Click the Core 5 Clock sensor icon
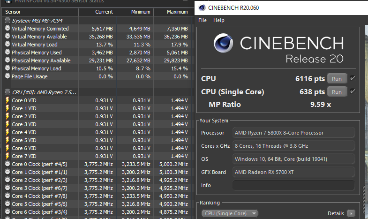The height and width of the screenshot is (219, 368). pyautogui.click(x=8, y=204)
